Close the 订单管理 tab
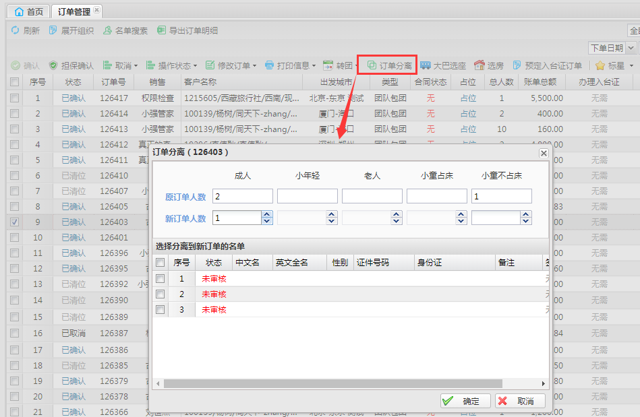This screenshot has height=417, width=640. (96, 9)
